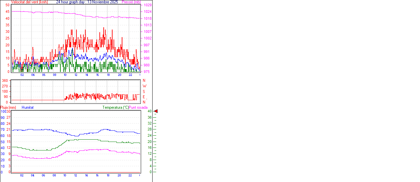Screen dimensions: 420x182
Task: Click the 1007 value on the pressure axis
Action: (x=147, y=32)
